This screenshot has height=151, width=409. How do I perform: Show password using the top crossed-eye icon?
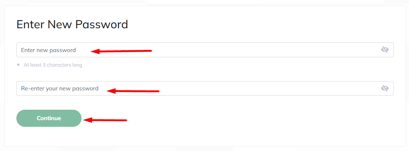384,49
